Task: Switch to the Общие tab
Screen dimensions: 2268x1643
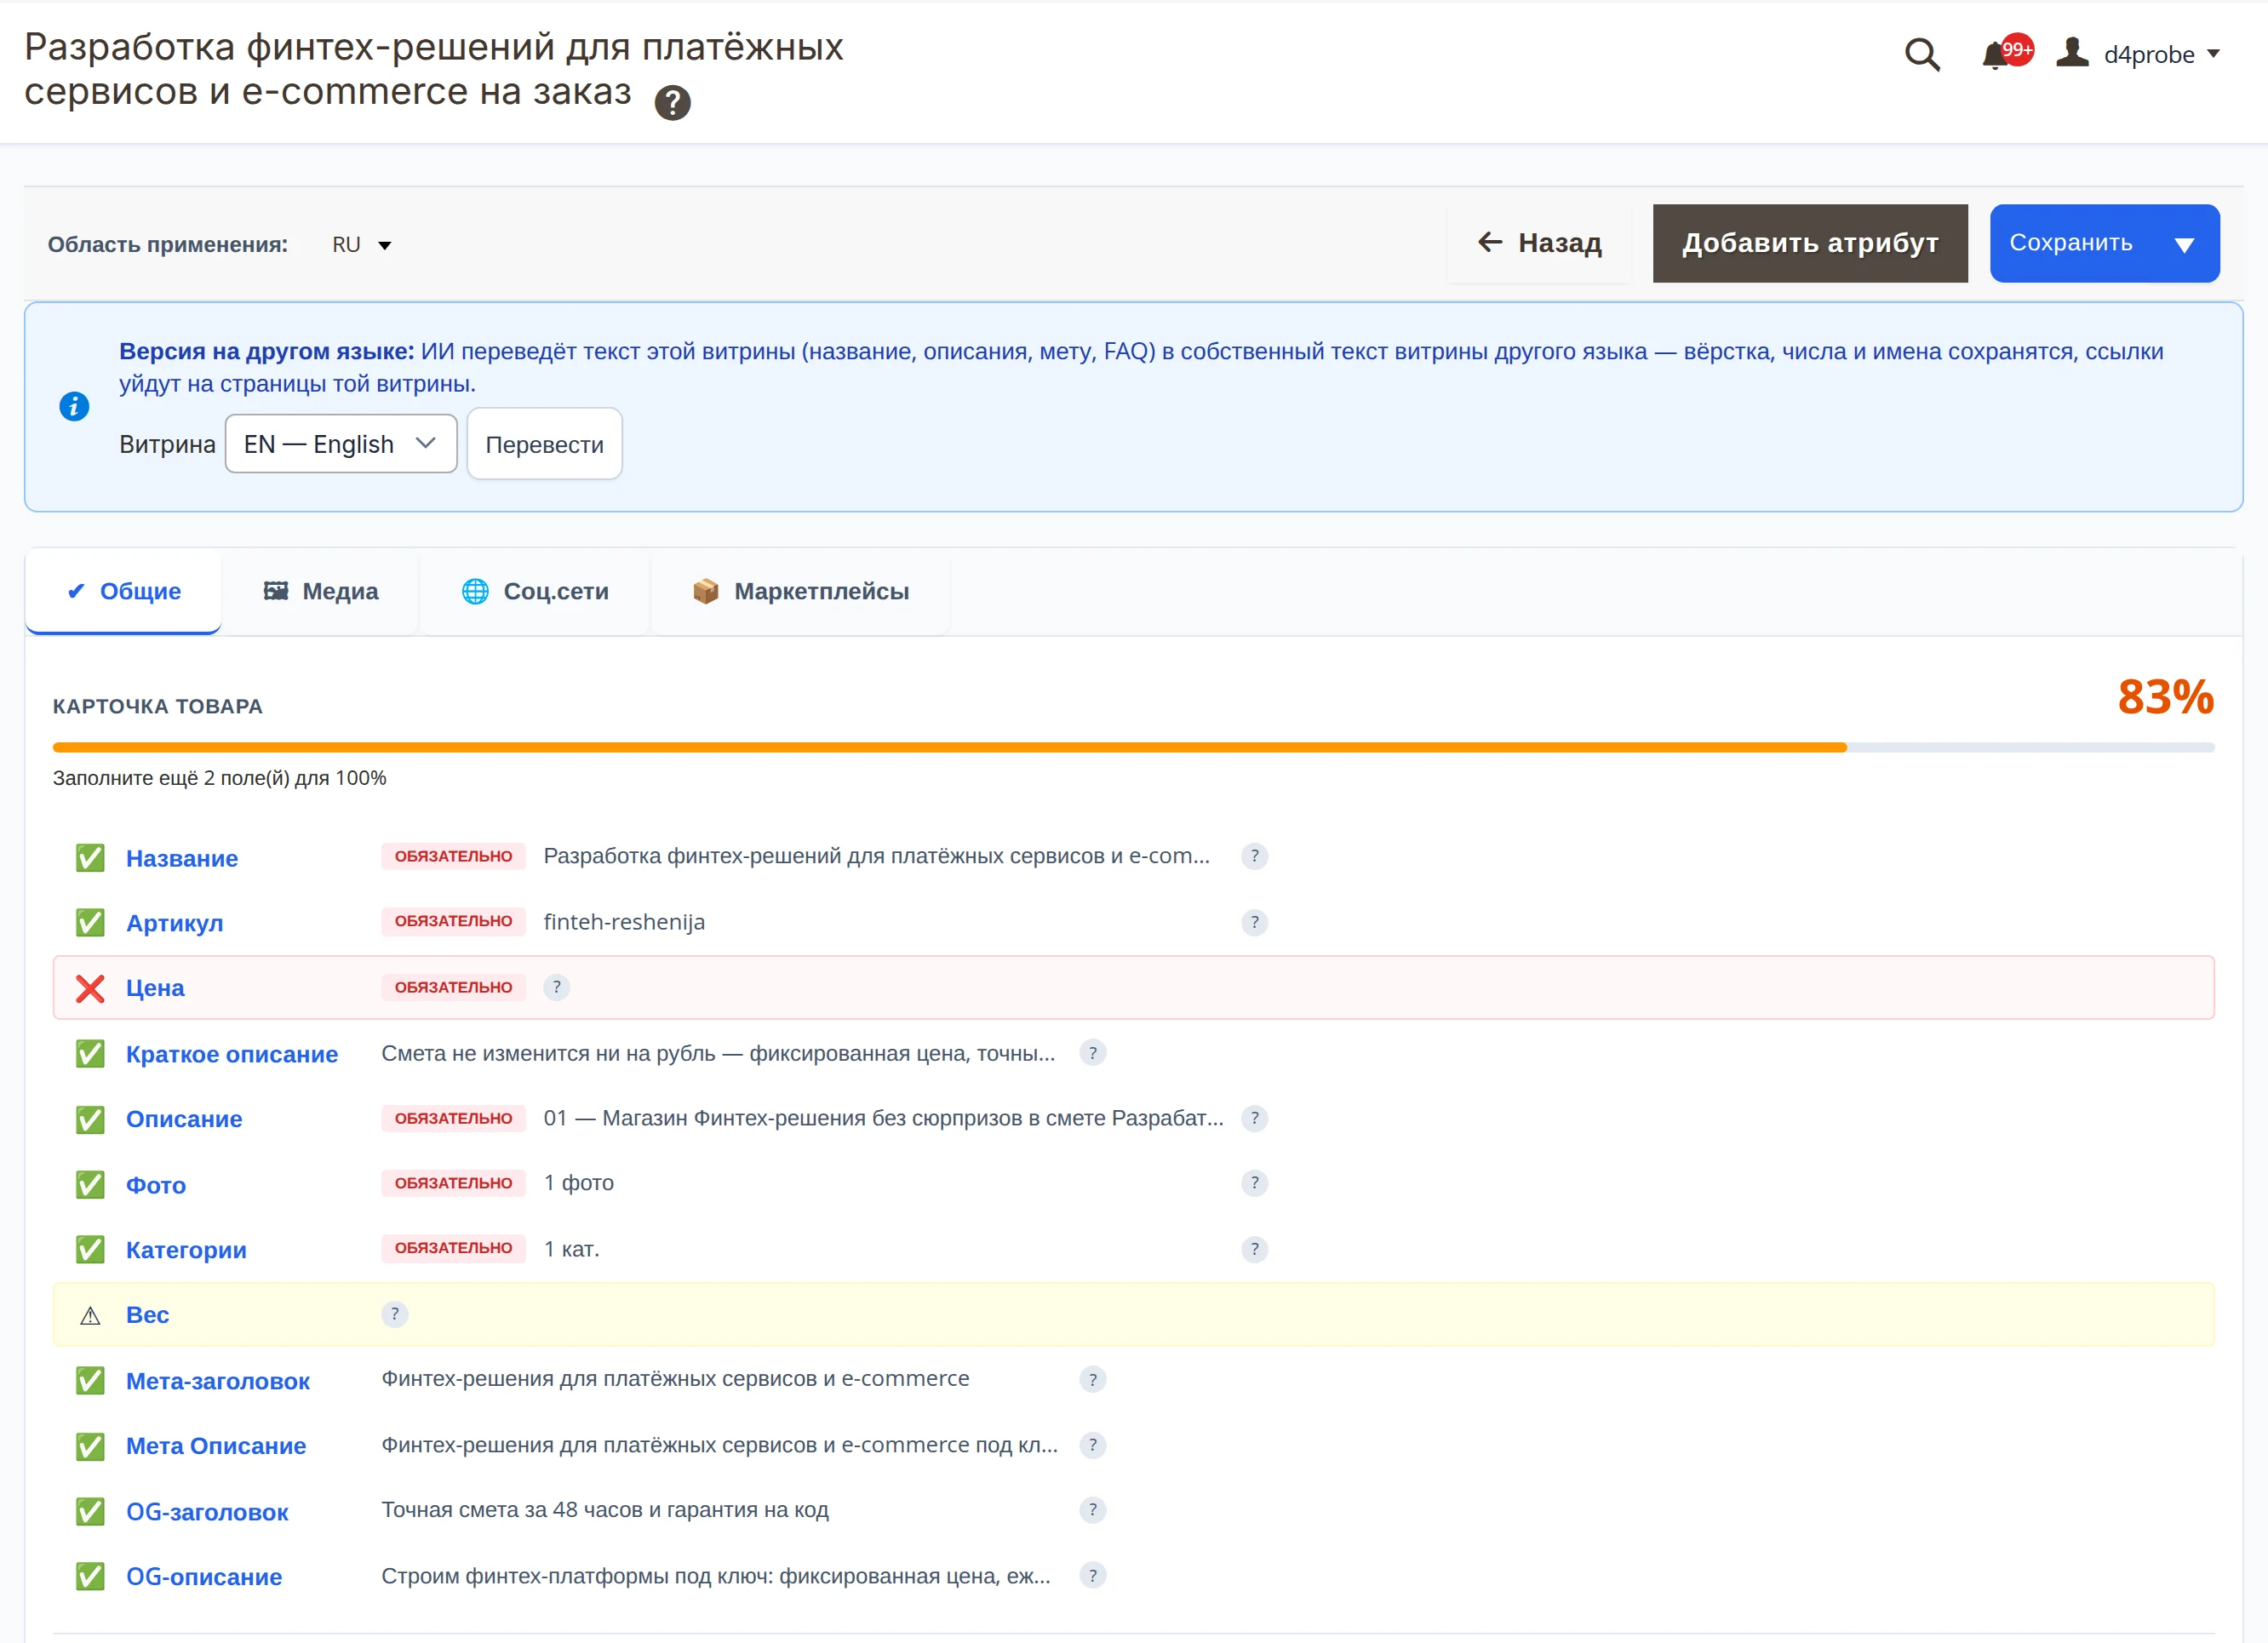Action: pyautogui.click(x=123, y=591)
